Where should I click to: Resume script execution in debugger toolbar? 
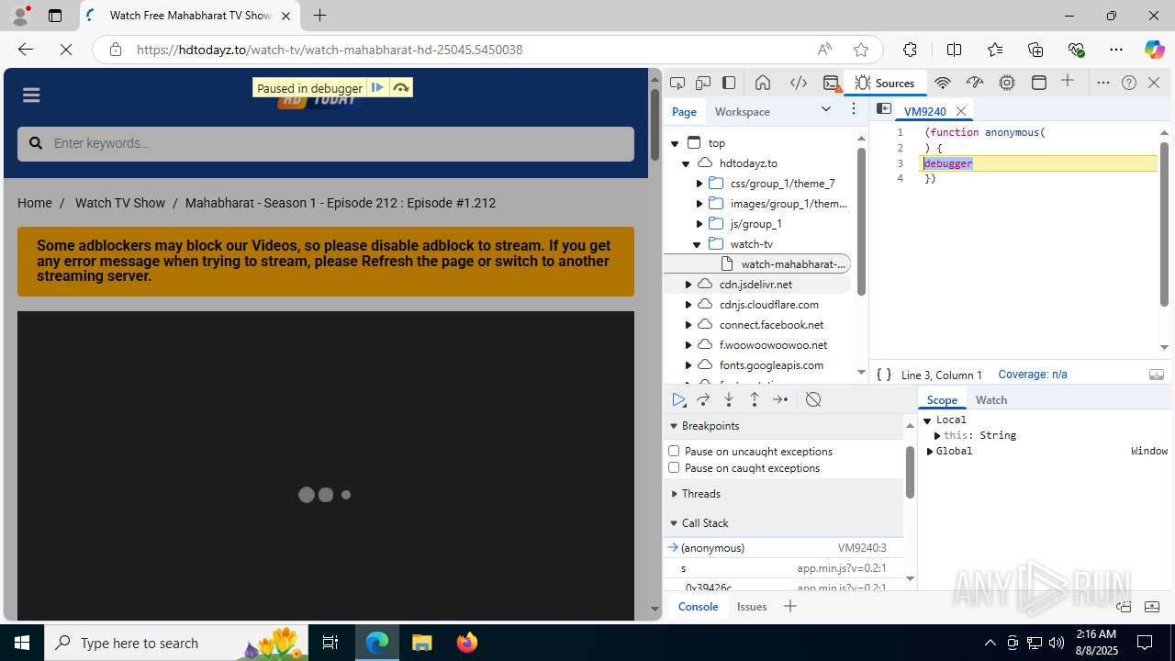(x=678, y=399)
